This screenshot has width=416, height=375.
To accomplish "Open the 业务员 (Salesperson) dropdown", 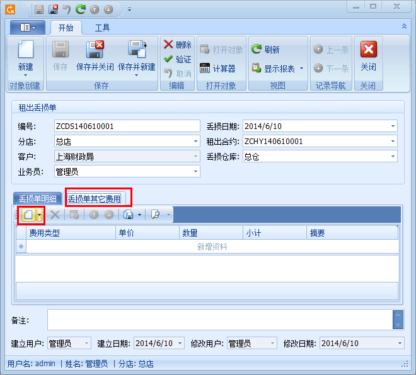I will pos(195,171).
